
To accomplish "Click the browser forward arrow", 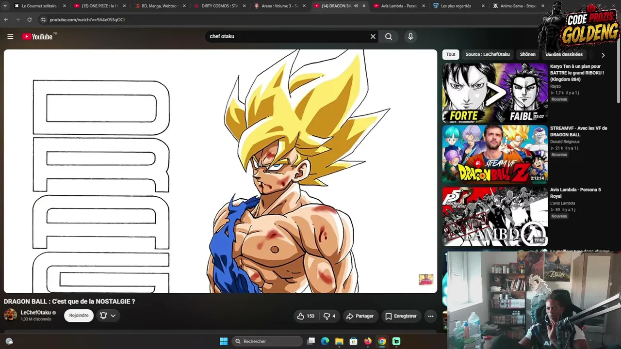I will (x=18, y=19).
